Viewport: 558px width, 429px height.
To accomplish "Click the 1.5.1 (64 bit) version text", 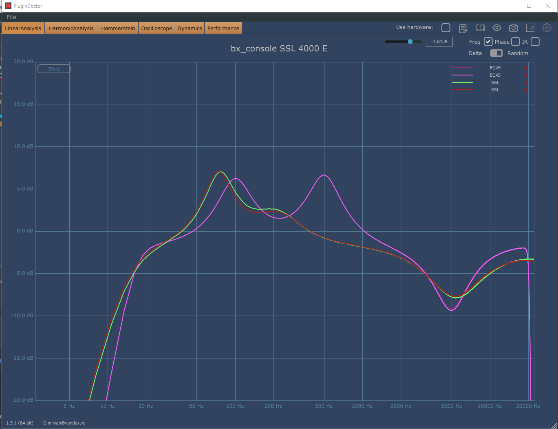I will point(20,423).
